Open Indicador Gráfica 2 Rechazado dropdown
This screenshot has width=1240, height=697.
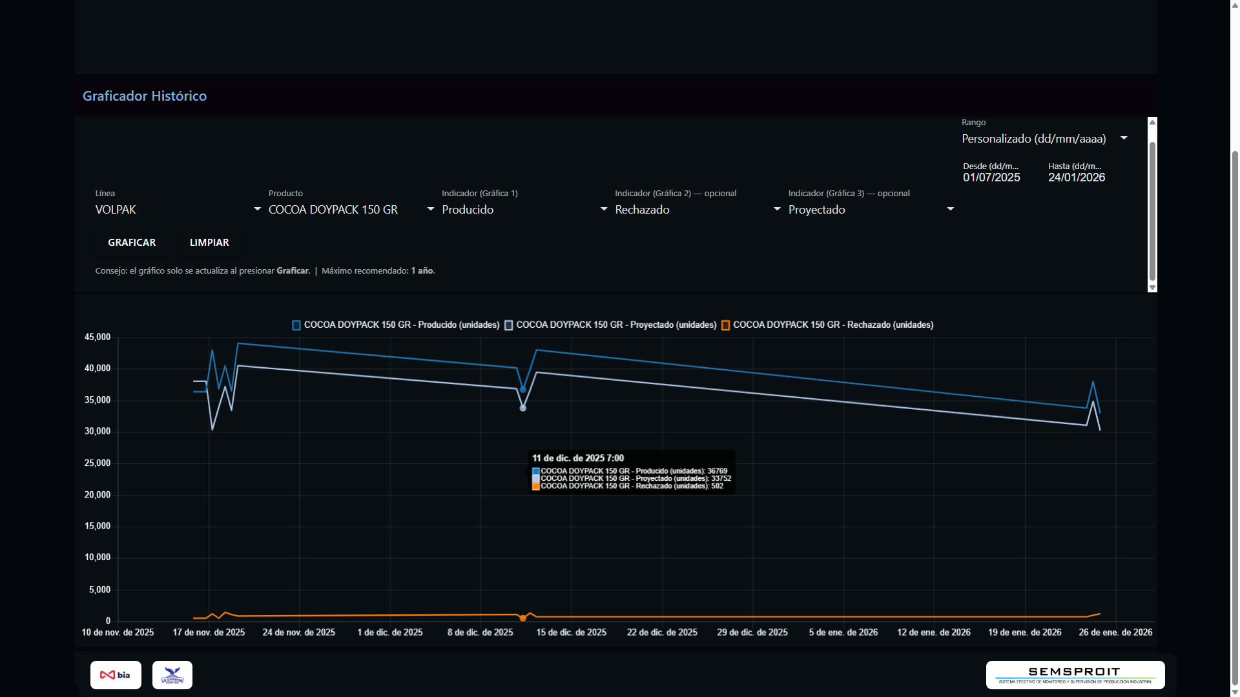[697, 210]
